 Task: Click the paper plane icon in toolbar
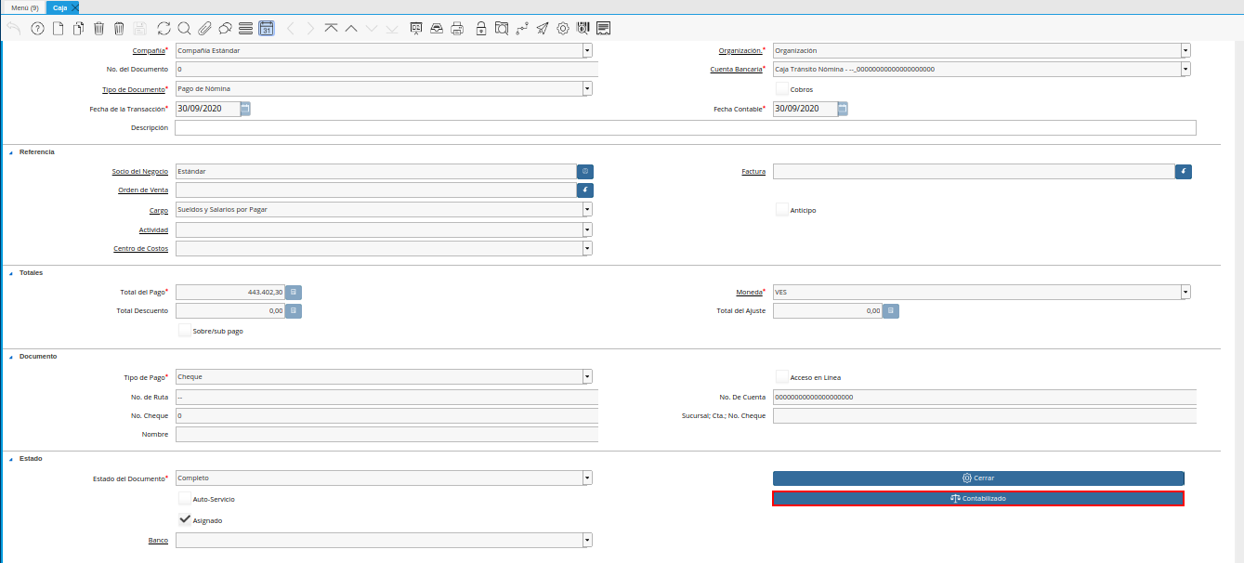pyautogui.click(x=543, y=29)
